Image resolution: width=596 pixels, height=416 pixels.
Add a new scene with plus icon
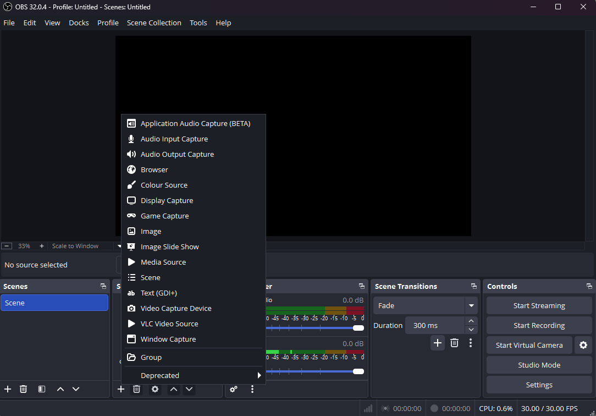pyautogui.click(x=8, y=389)
